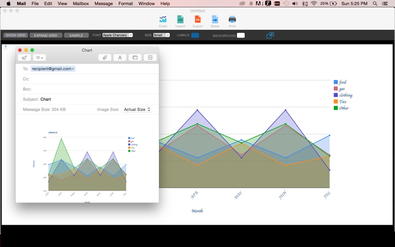Open the Format menu

(x=125, y=3)
